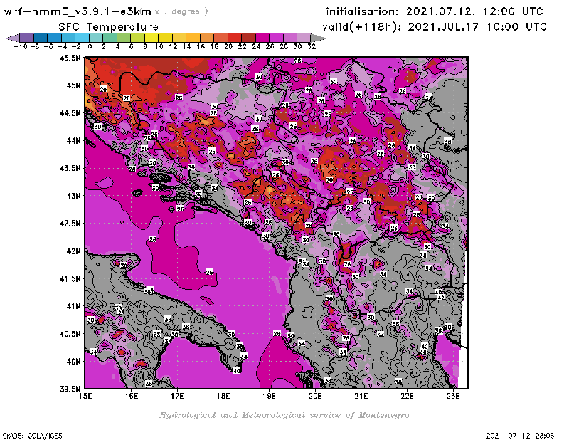The width and height of the screenshot is (569, 440).
Task: Click the 21E longitude axis label
Action: pos(361,396)
